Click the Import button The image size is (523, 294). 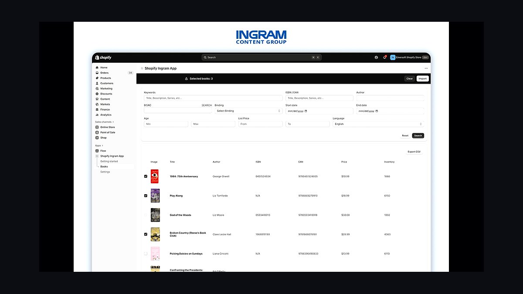coord(423,79)
